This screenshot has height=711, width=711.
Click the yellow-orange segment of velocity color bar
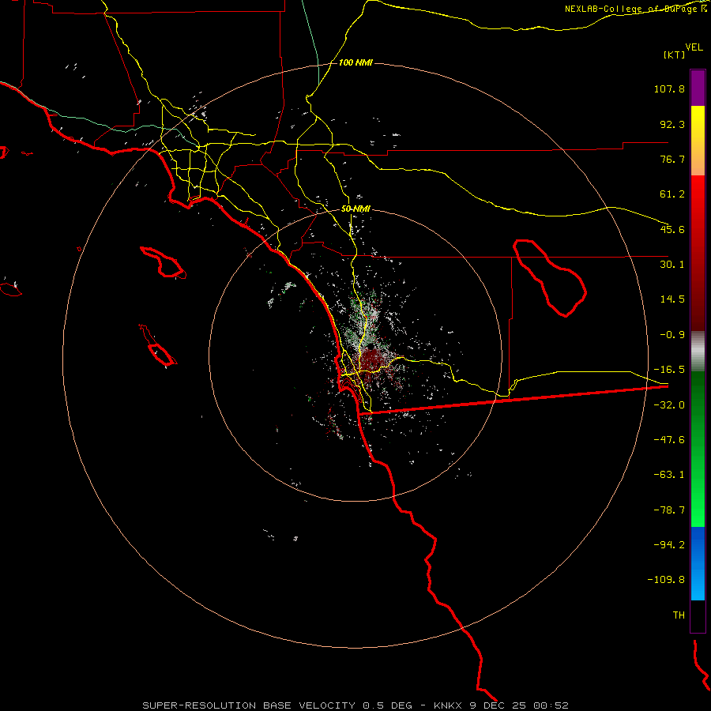[698, 141]
